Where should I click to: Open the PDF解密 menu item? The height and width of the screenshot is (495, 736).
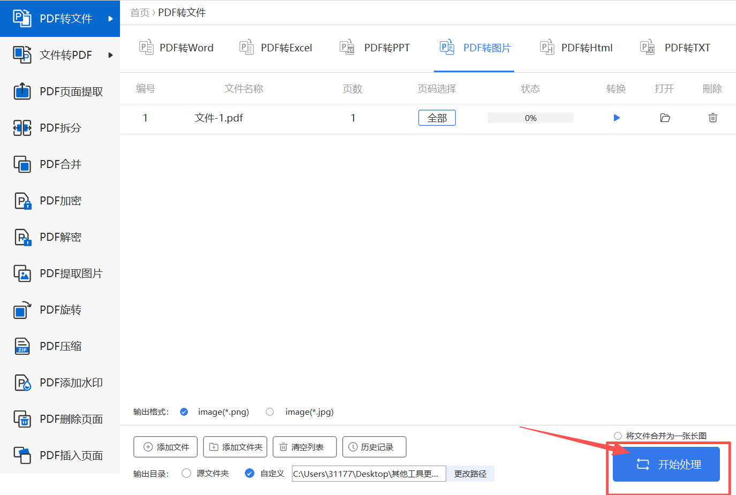coord(60,237)
